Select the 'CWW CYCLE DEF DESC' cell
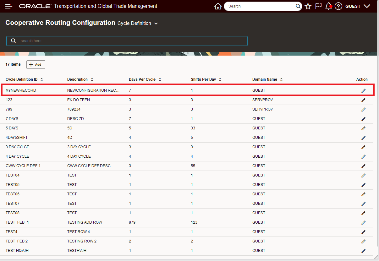 coord(89,166)
